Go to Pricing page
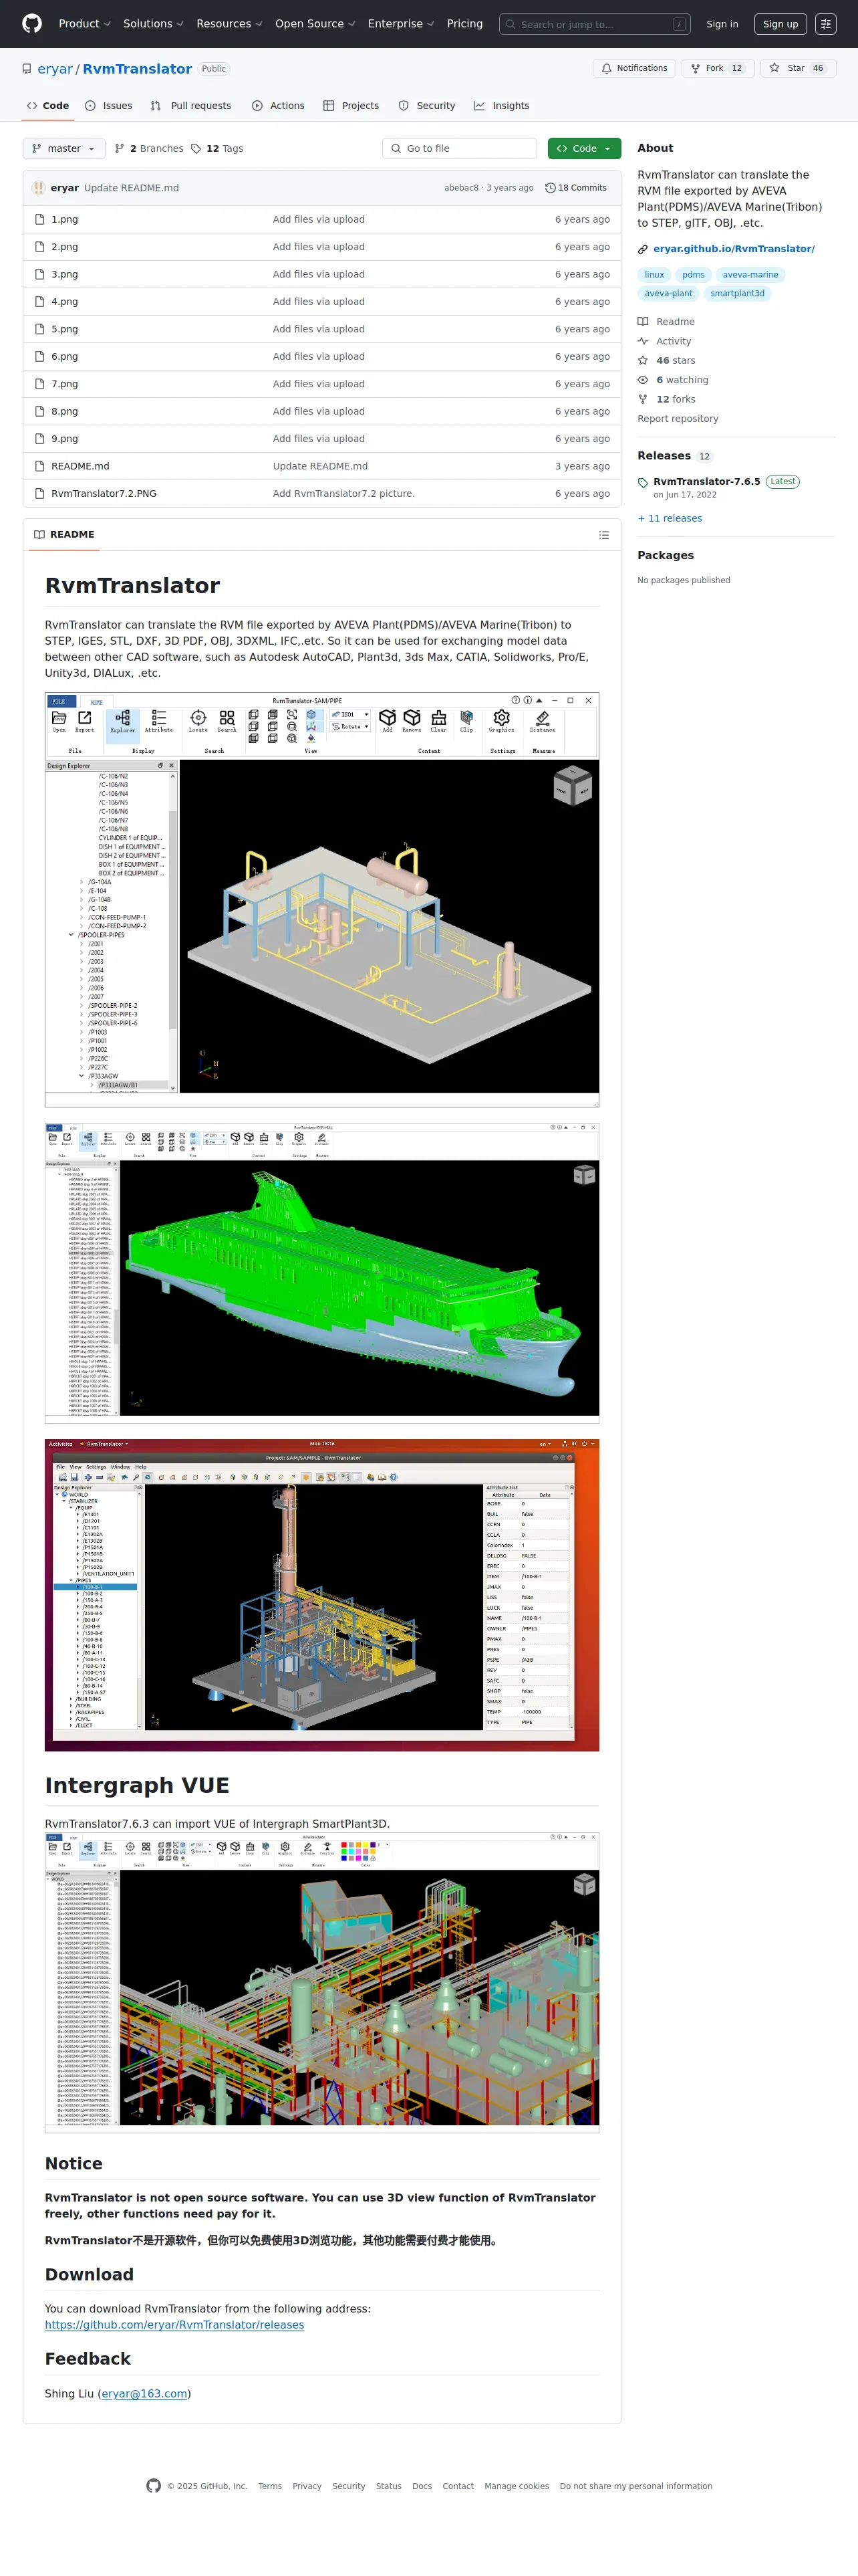858x2576 pixels. (464, 24)
